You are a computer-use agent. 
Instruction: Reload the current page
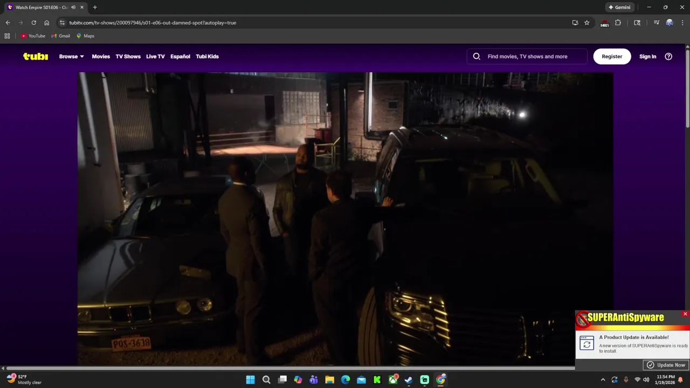coord(33,23)
